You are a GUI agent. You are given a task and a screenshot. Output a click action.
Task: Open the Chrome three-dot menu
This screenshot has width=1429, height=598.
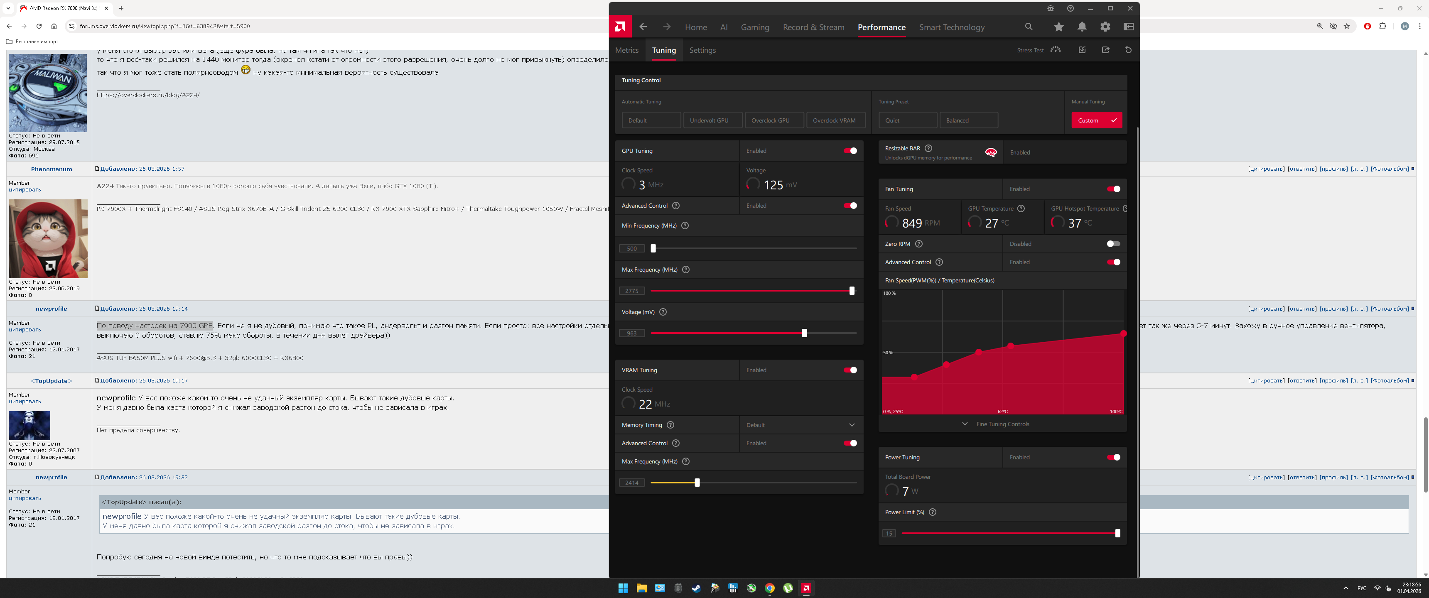(x=1419, y=26)
